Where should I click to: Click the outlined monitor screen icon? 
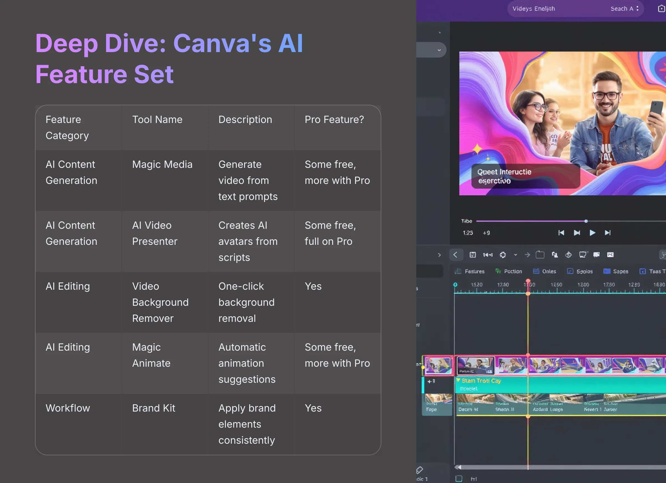click(582, 255)
